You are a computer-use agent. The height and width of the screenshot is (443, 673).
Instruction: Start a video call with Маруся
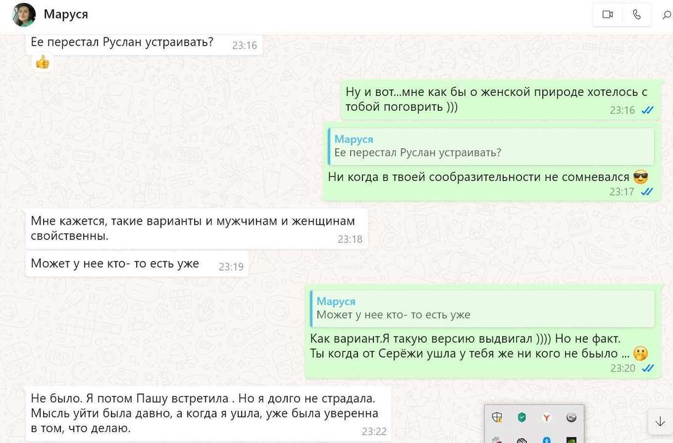[x=607, y=14]
